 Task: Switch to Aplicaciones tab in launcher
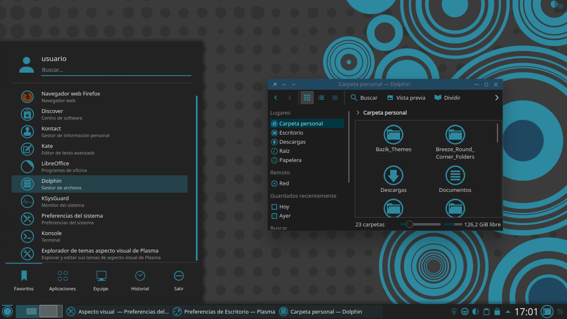(63, 280)
